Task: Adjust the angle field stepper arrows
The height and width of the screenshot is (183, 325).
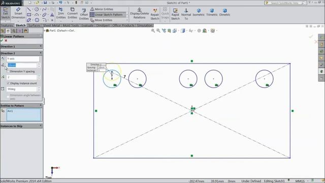Action: coord(39,89)
